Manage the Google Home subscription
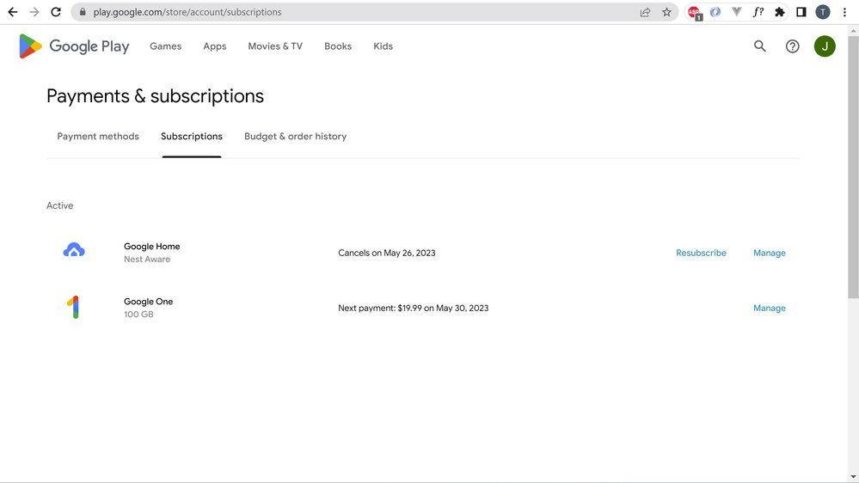This screenshot has width=859, height=483. click(769, 253)
